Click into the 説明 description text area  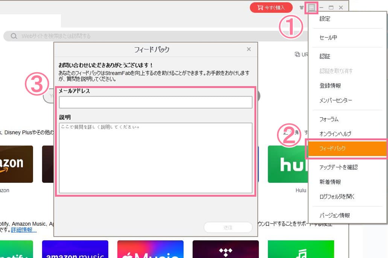click(x=155, y=158)
